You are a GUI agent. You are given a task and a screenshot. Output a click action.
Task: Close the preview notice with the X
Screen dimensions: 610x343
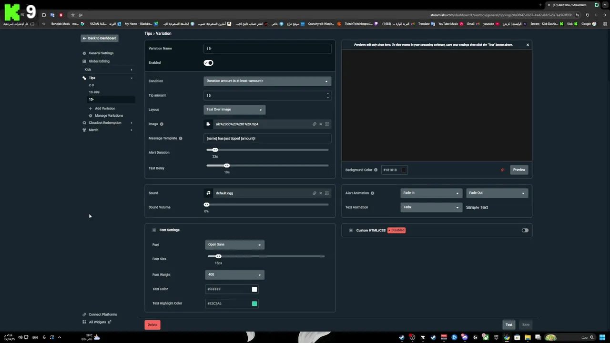(528, 44)
